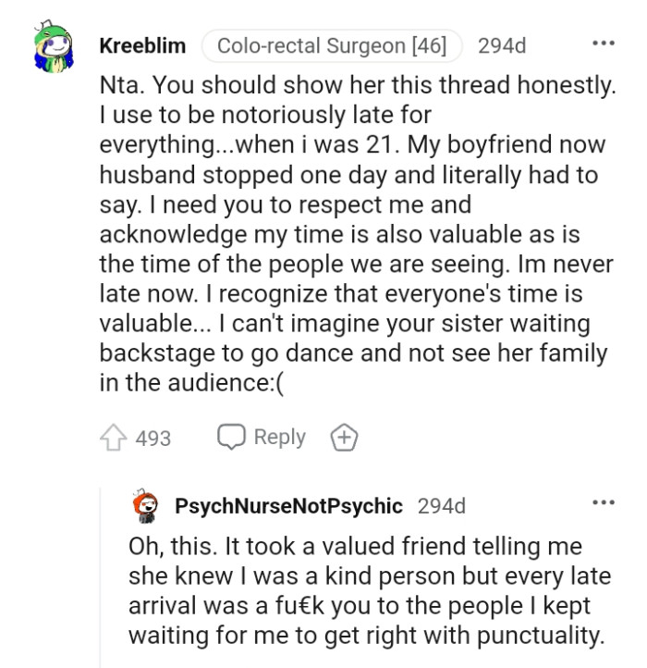Click the Kreeblim username
647x668 pixels.
142,45
